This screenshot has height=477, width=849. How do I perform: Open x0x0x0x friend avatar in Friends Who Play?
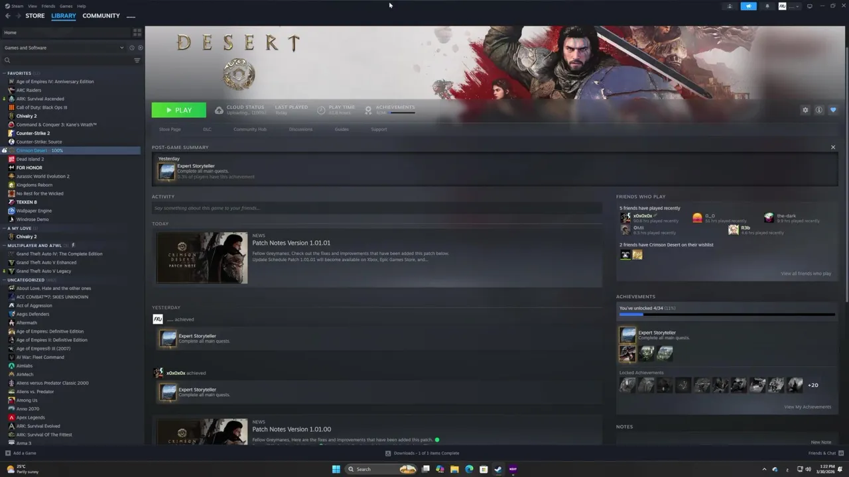click(x=625, y=218)
